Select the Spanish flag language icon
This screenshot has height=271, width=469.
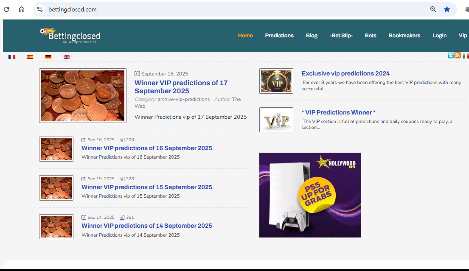click(x=30, y=56)
